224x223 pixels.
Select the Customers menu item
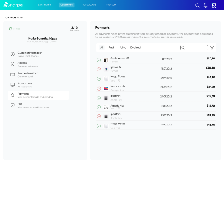[66, 5]
